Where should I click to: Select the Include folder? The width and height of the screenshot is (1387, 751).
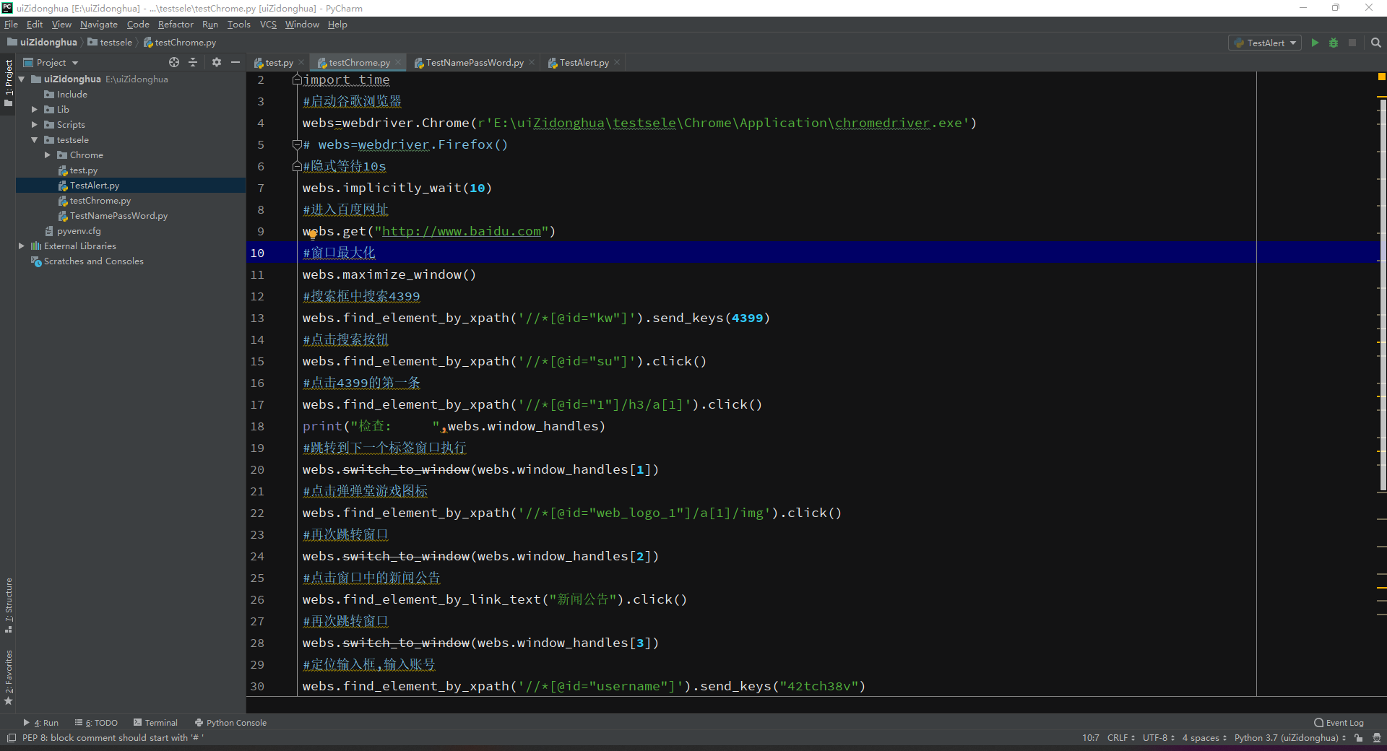(66, 95)
